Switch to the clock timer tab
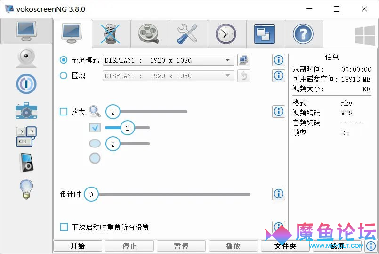Image resolution: width=379 pixels, height=254 pixels. (x=227, y=33)
